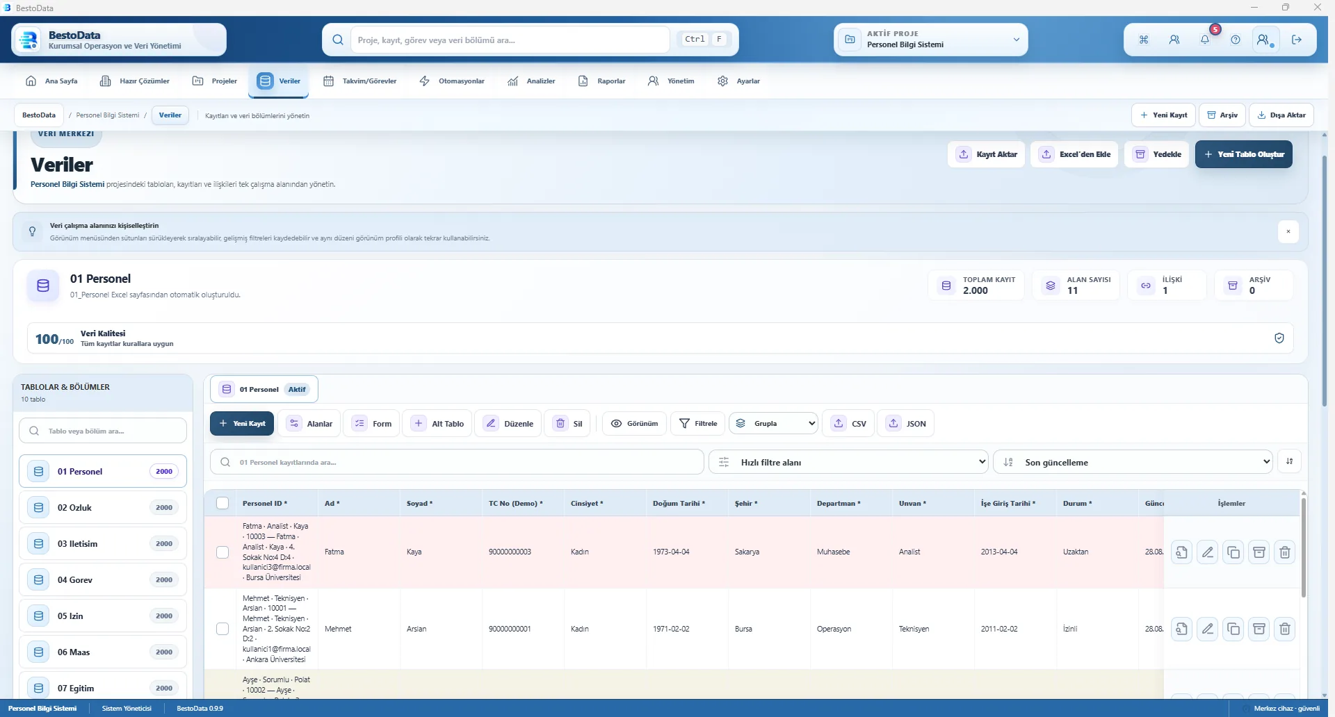Click the duplicate icon for Mehmet row

[1233, 629]
